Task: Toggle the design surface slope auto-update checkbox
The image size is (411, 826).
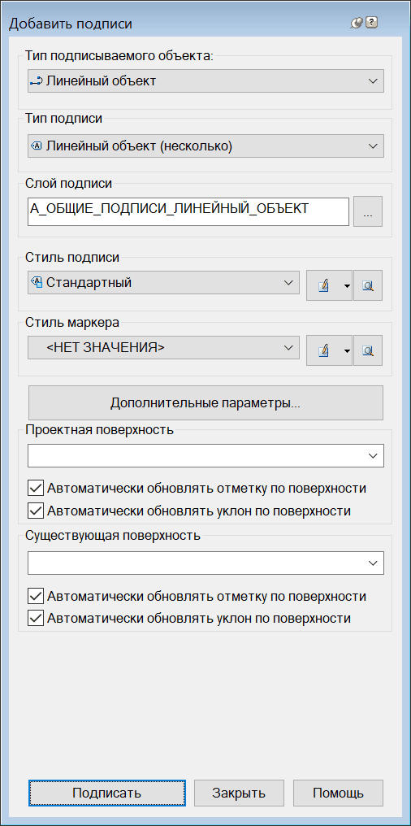Action: click(36, 511)
